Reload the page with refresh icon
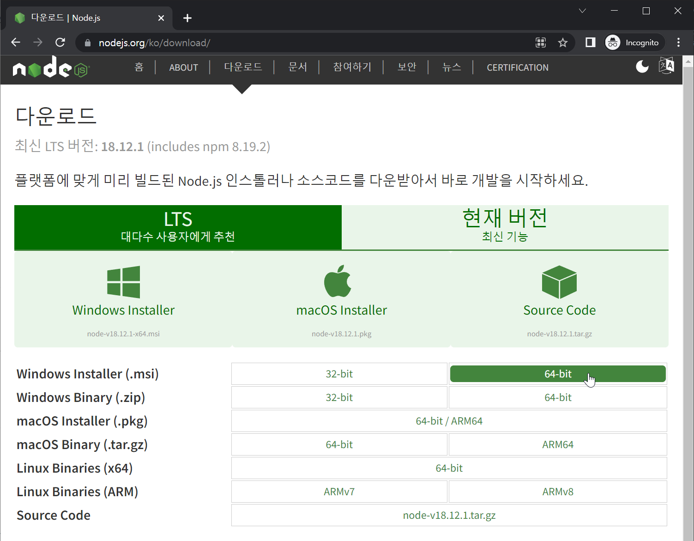 point(60,43)
